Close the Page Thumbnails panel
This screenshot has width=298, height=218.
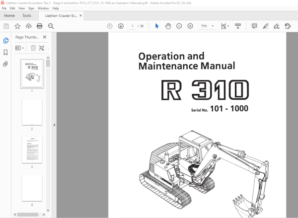(45, 37)
